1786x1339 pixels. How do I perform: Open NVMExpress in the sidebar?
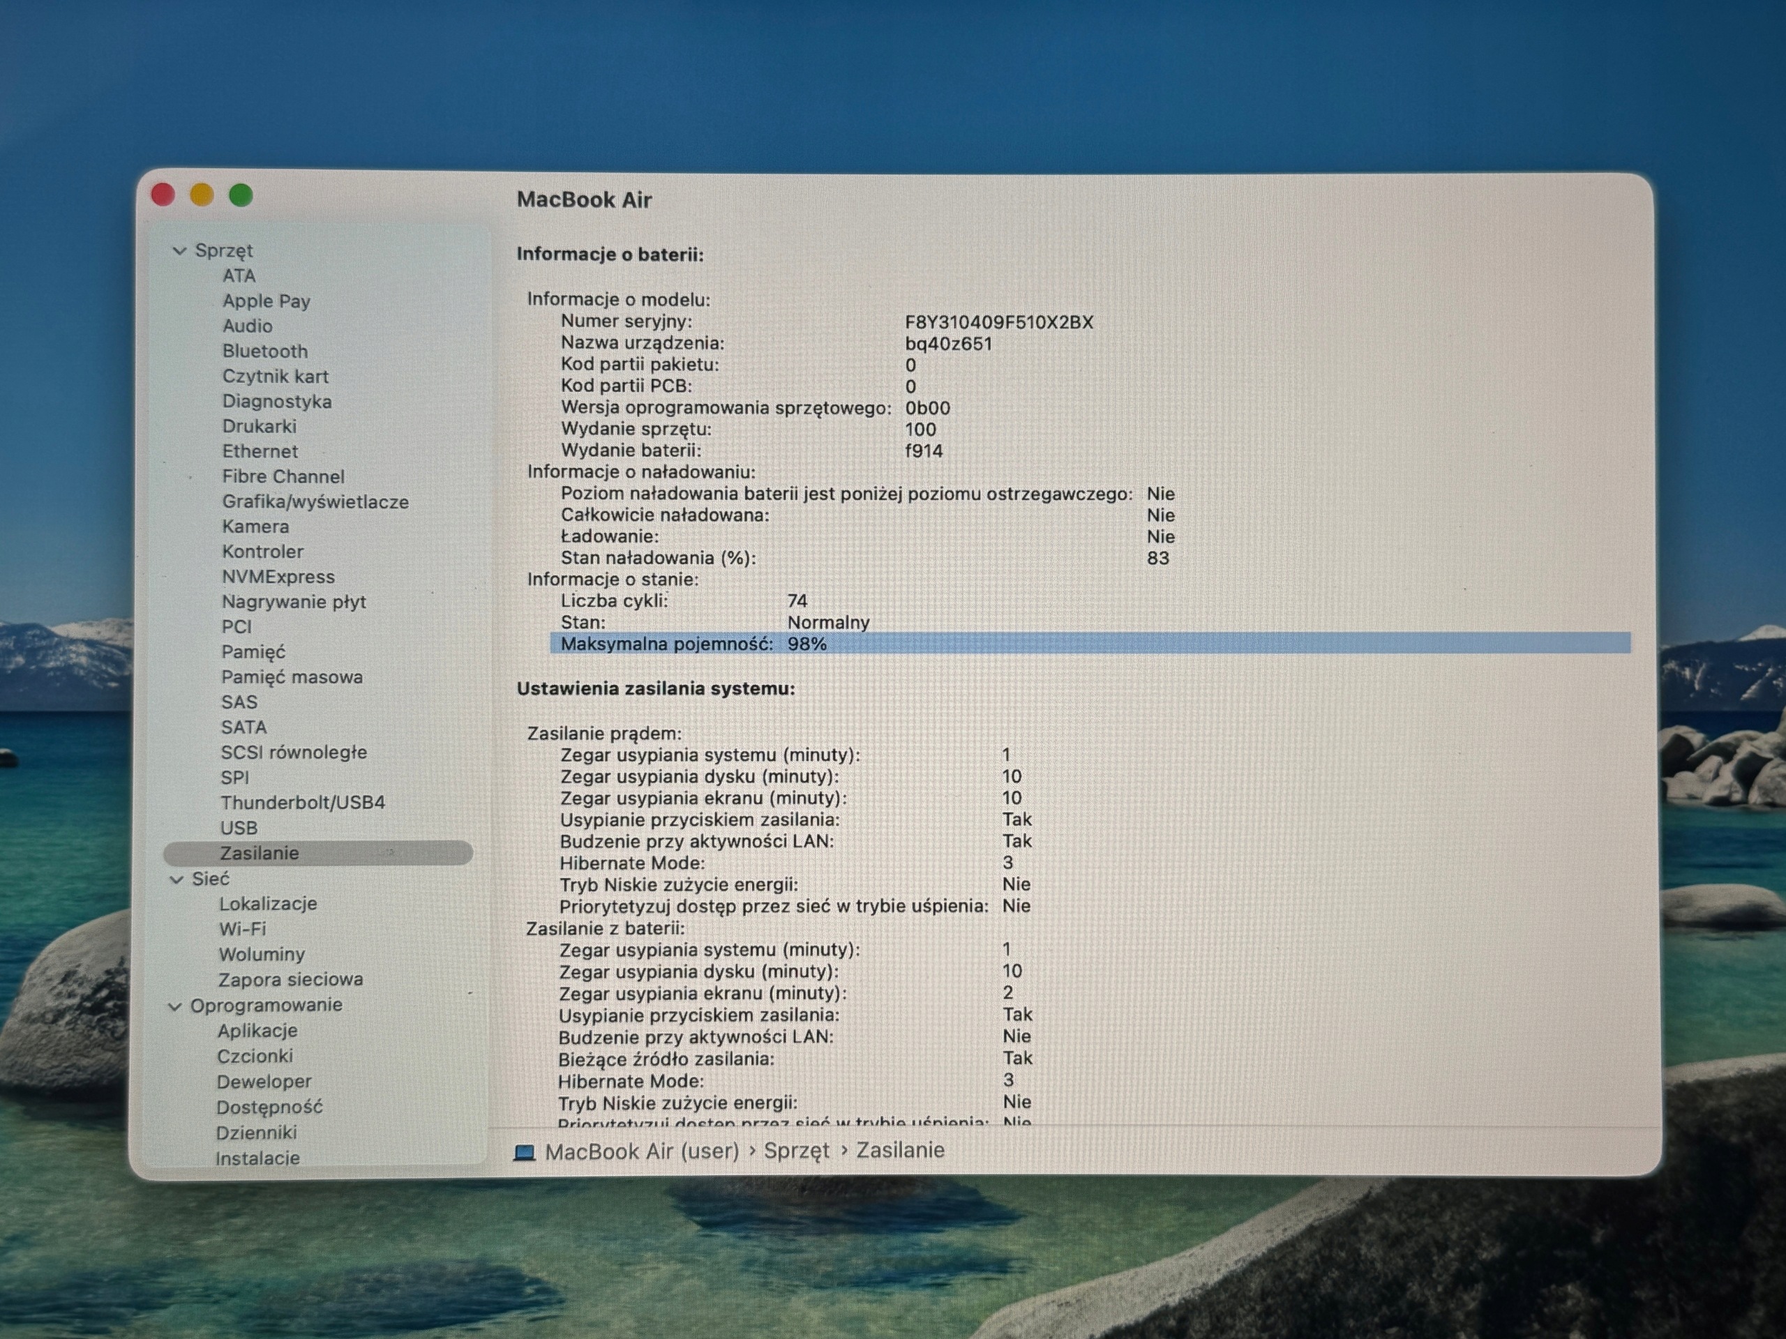[x=278, y=577]
